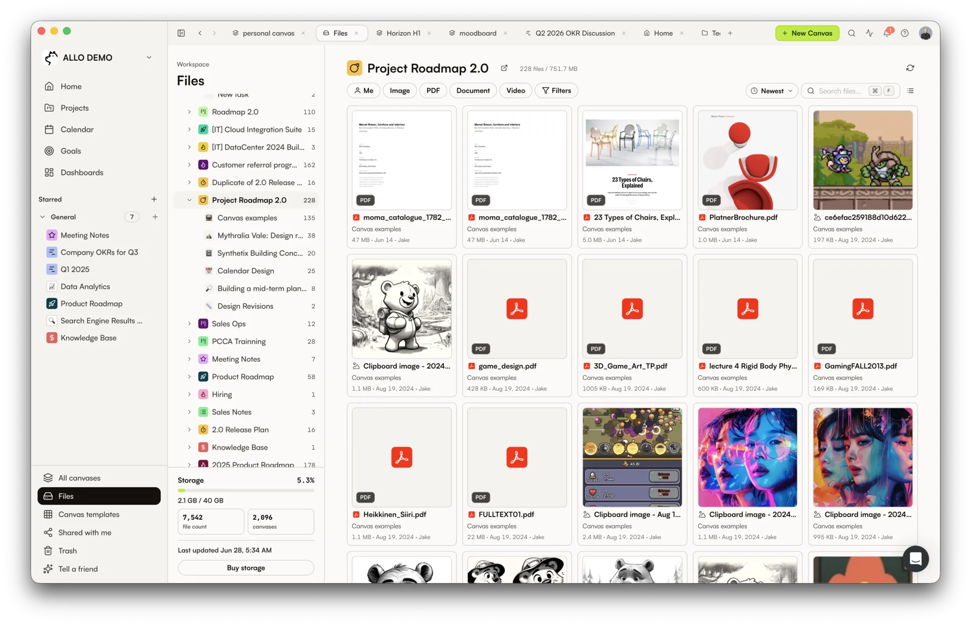The width and height of the screenshot is (971, 624).
Task: Open the PlatnerBrochure.pdf thumbnail
Action: click(x=747, y=160)
